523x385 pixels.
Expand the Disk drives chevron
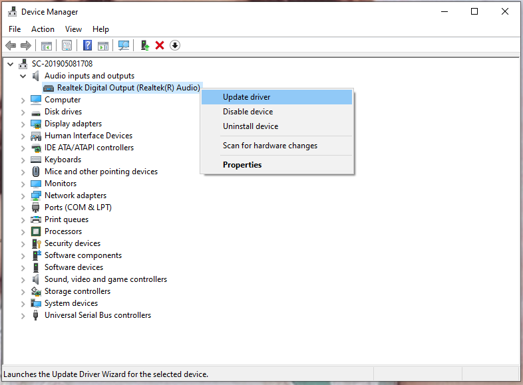(x=23, y=112)
